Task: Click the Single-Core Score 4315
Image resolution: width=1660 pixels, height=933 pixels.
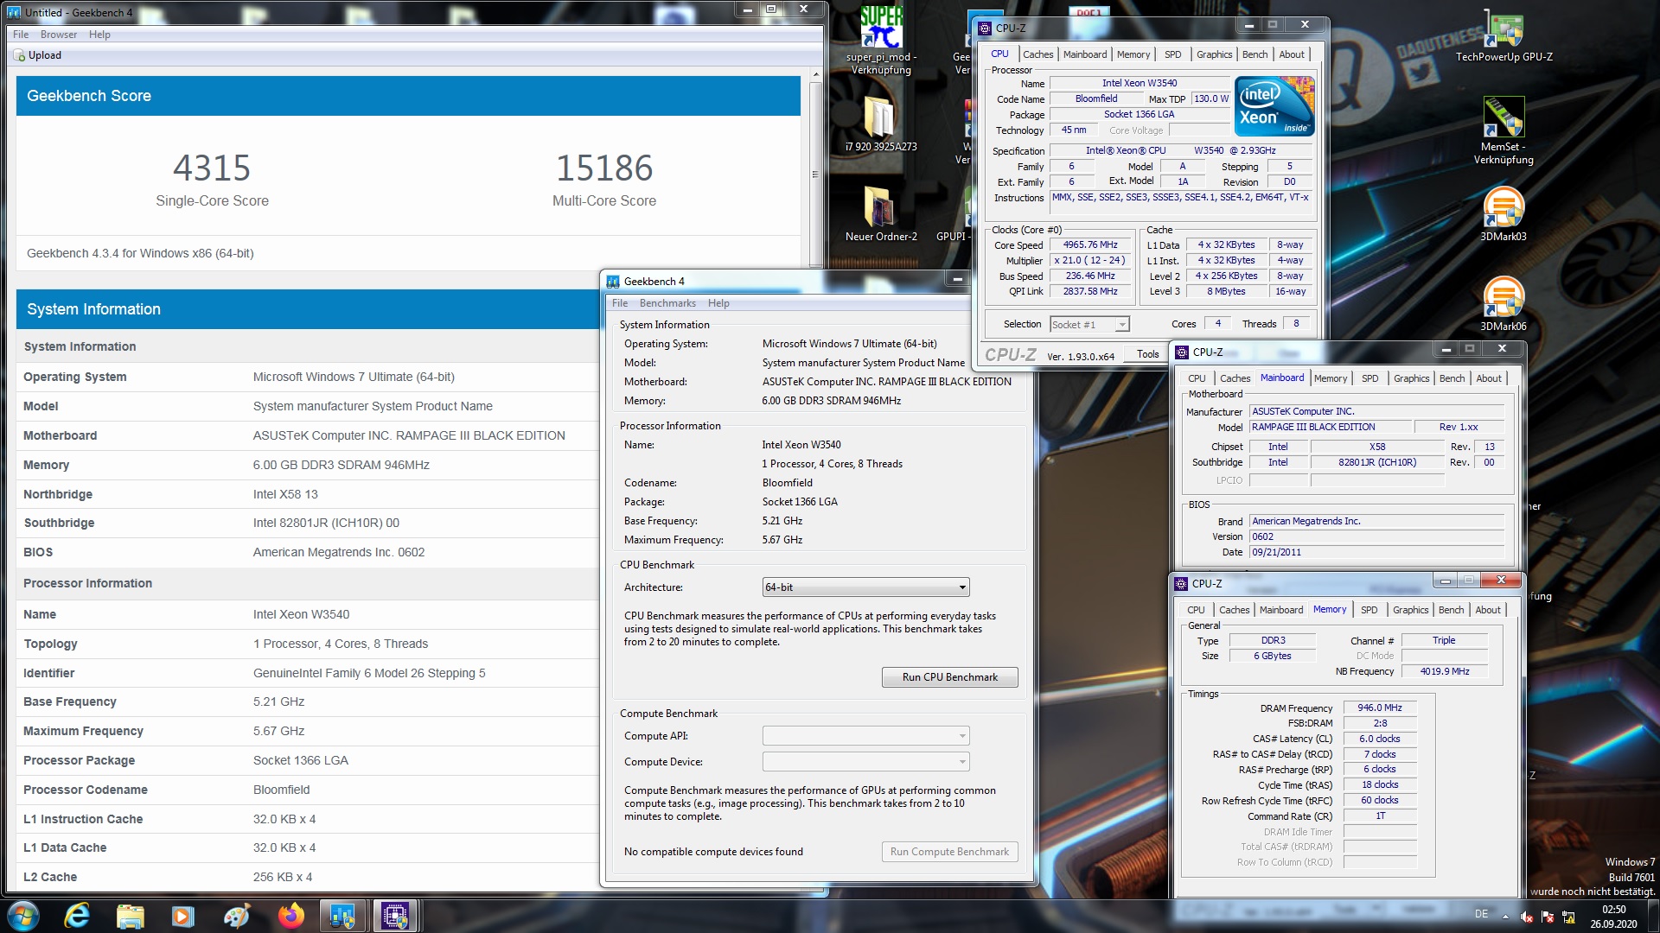Action: pyautogui.click(x=212, y=168)
